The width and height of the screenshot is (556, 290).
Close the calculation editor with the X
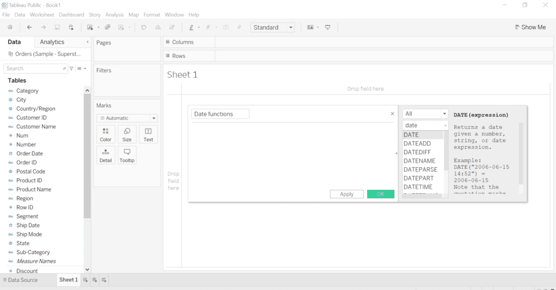point(392,114)
